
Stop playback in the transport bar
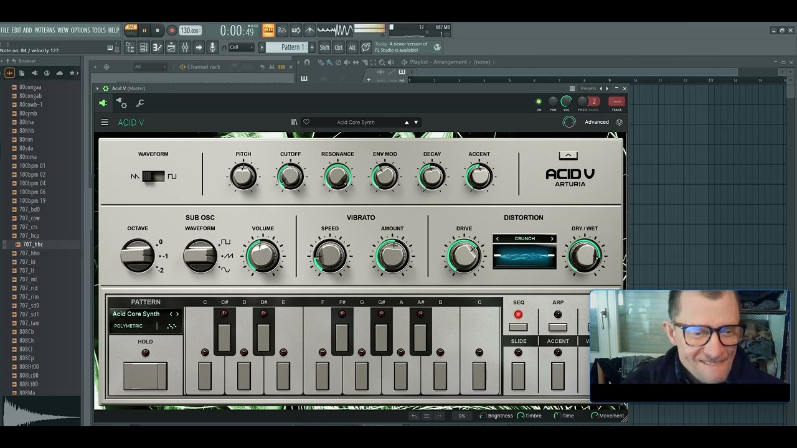click(158, 30)
